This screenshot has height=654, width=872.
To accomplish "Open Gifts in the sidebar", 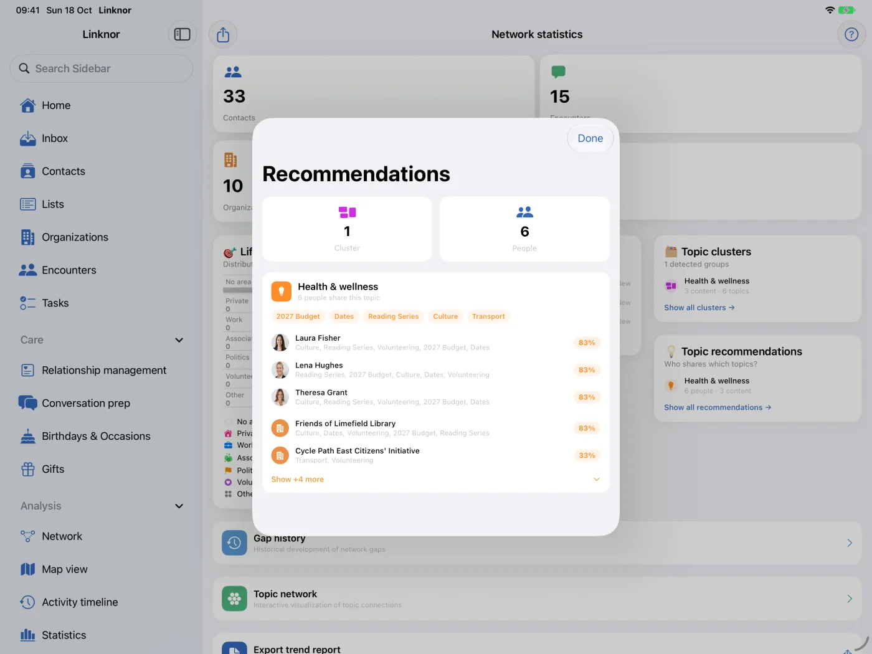I will tap(102, 469).
